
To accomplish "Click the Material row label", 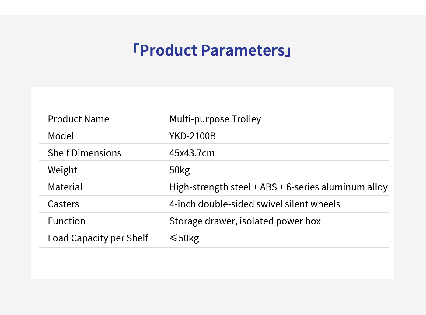I will pos(65,187).
